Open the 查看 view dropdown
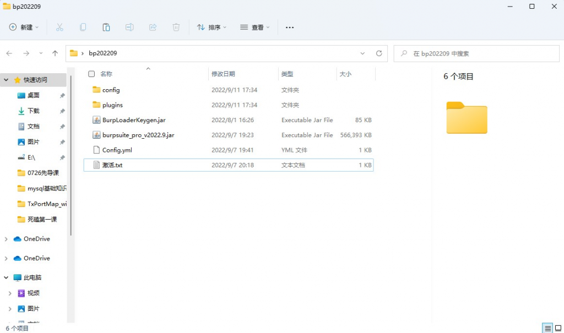Image resolution: width=564 pixels, height=333 pixels. tap(254, 28)
